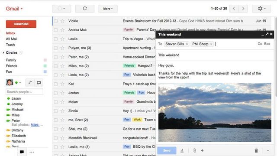Select the Family circle label
Screen dimensions: 277x156
(11, 60)
